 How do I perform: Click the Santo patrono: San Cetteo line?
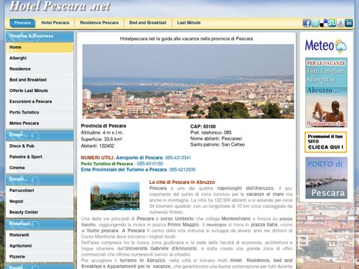click(218, 144)
